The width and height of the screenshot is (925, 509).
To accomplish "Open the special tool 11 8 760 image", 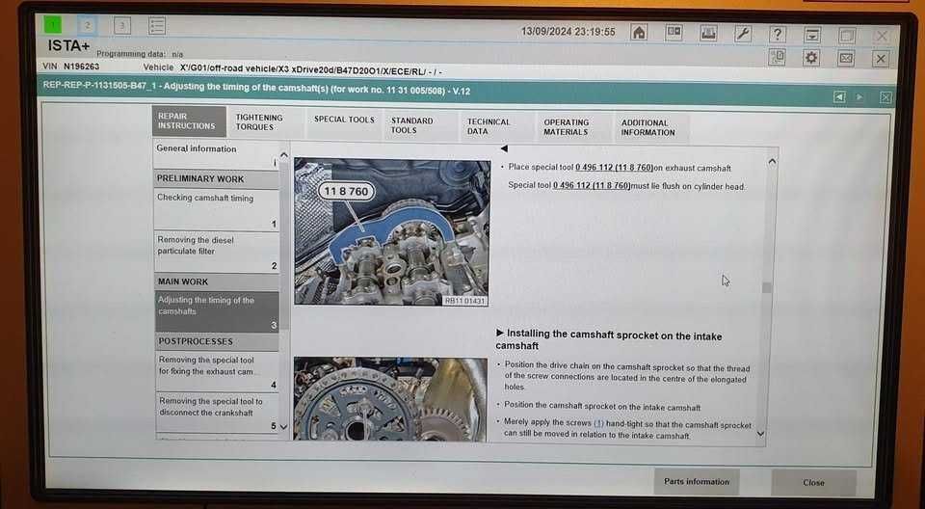I will pyautogui.click(x=392, y=232).
